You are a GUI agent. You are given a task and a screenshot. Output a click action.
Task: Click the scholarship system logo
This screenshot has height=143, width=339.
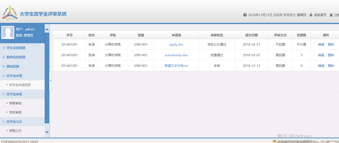click(x=10, y=13)
